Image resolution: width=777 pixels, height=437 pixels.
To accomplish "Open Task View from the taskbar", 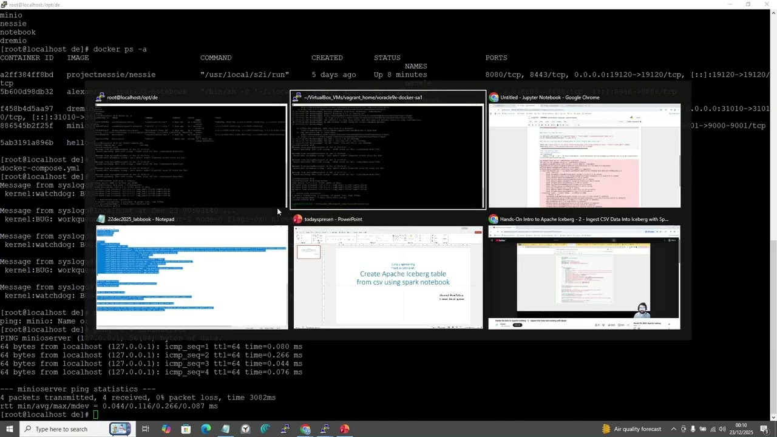I will tap(146, 429).
